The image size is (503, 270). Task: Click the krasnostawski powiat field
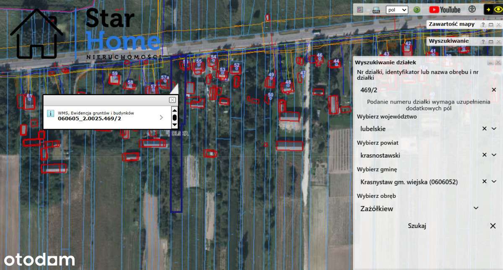pyautogui.click(x=418, y=155)
